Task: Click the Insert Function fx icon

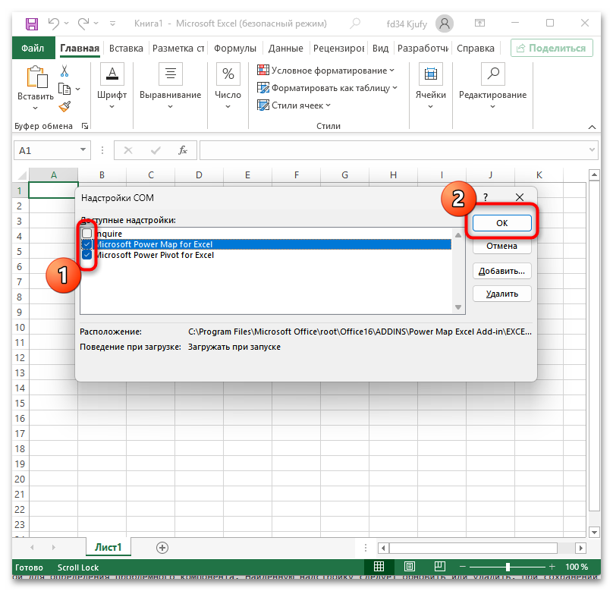Action: click(x=183, y=150)
